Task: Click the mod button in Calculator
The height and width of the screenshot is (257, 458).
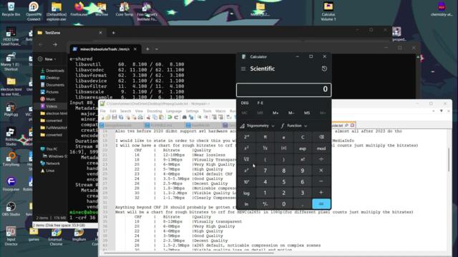Action: 321,148
